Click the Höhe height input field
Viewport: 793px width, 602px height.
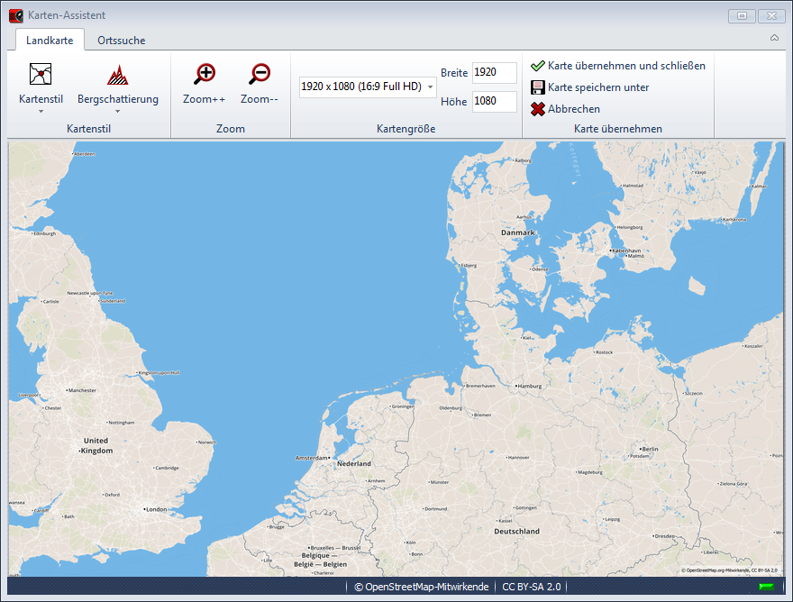tap(494, 102)
